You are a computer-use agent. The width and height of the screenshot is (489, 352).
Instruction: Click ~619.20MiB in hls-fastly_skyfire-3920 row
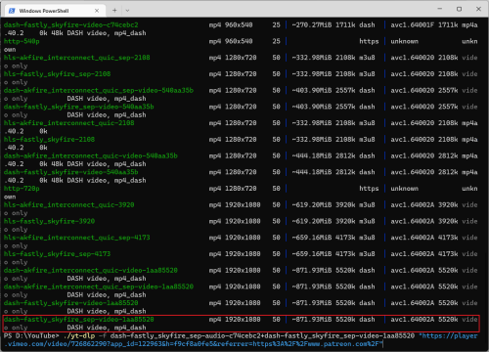click(312, 221)
